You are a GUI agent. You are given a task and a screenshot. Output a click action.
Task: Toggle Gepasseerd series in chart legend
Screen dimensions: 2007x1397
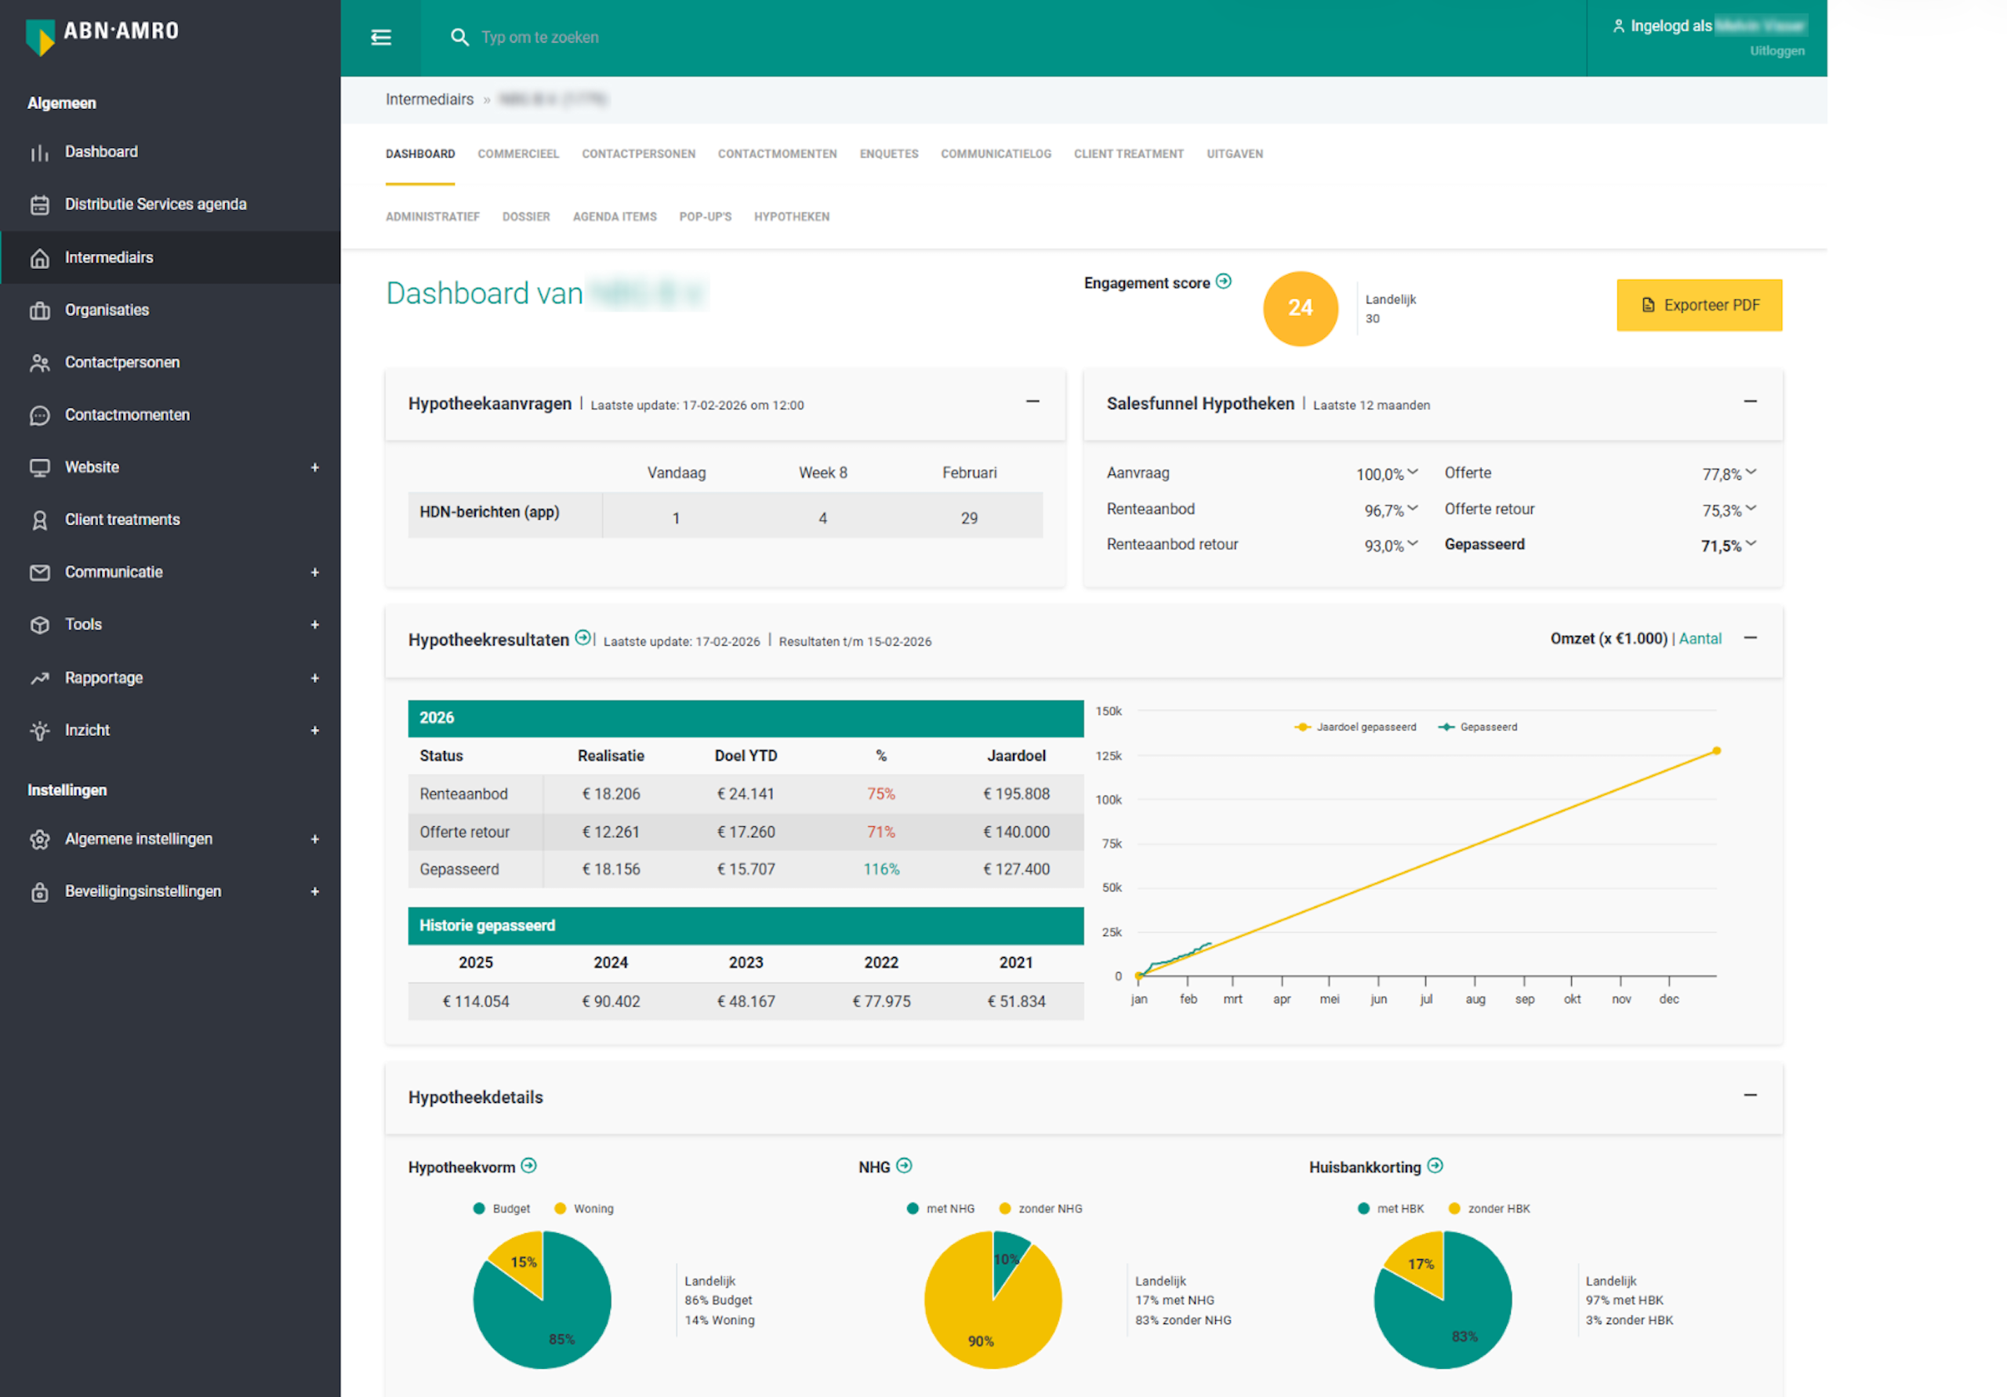1477,727
